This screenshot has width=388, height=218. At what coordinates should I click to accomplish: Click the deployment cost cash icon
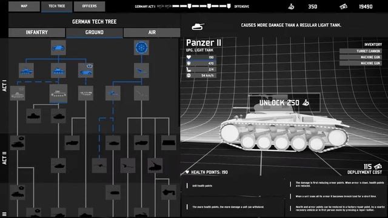378,167
